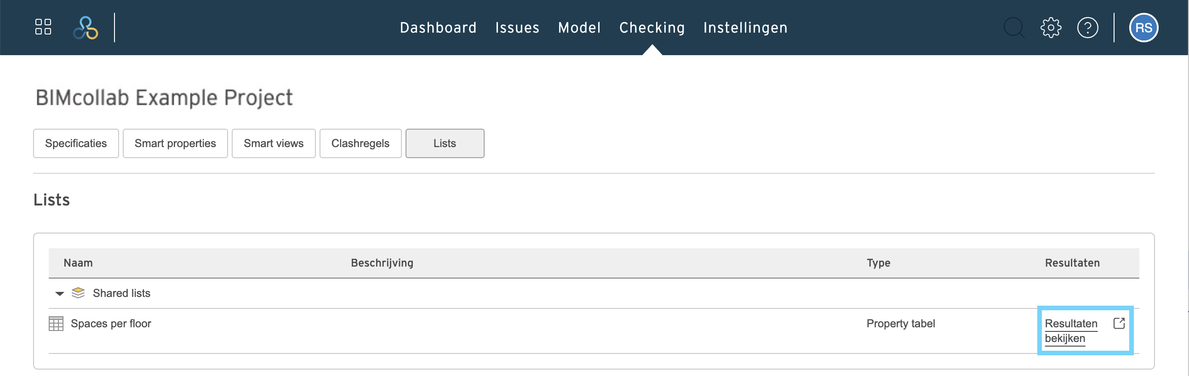Select the Smart views tab
Viewport: 1189px width, 376px height.
pyautogui.click(x=273, y=143)
